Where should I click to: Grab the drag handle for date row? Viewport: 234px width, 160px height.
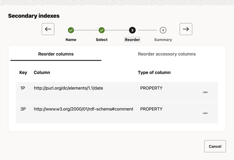(205, 92)
